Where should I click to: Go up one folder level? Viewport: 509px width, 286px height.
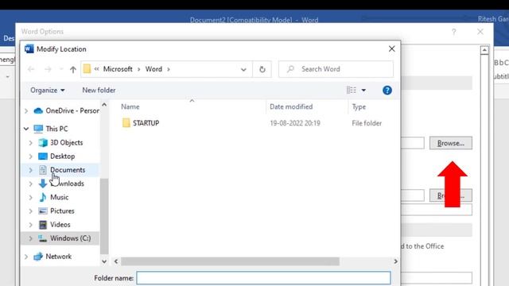73,69
